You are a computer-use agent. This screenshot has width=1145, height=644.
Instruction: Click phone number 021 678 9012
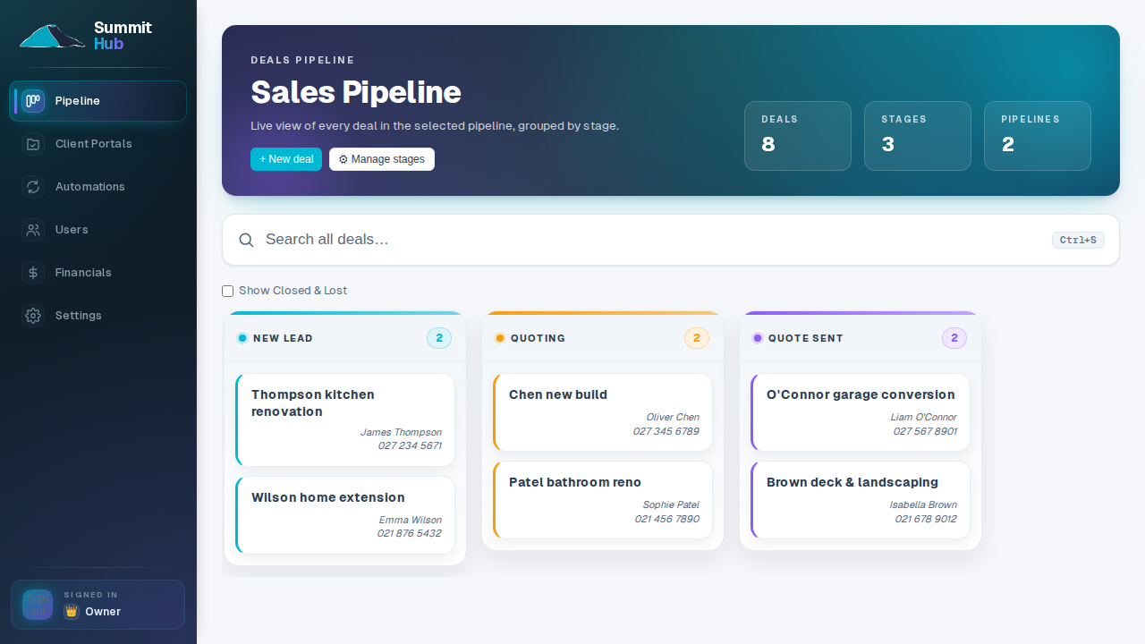coord(926,519)
